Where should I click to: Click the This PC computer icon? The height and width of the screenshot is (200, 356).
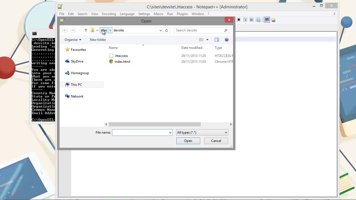[67, 84]
